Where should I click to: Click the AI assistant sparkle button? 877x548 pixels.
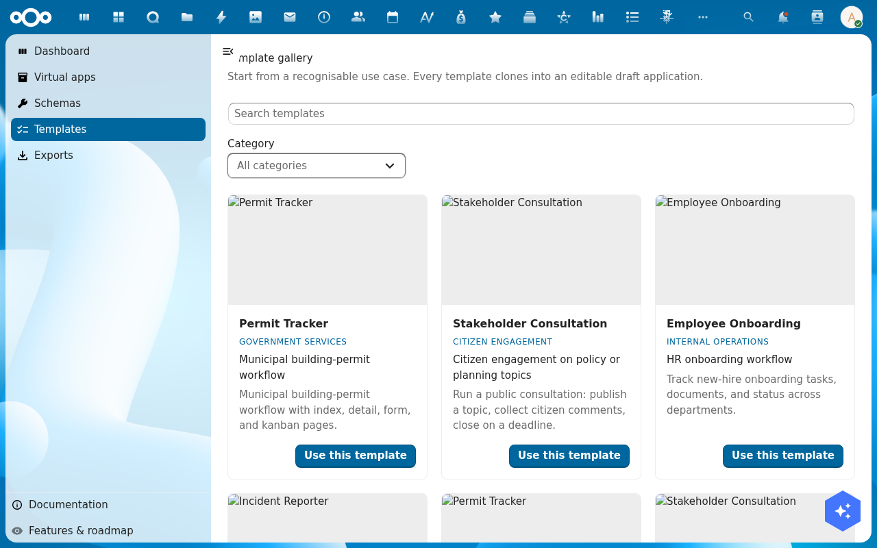(843, 511)
